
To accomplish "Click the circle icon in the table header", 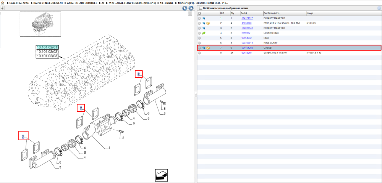I will pyautogui.click(x=199, y=13).
